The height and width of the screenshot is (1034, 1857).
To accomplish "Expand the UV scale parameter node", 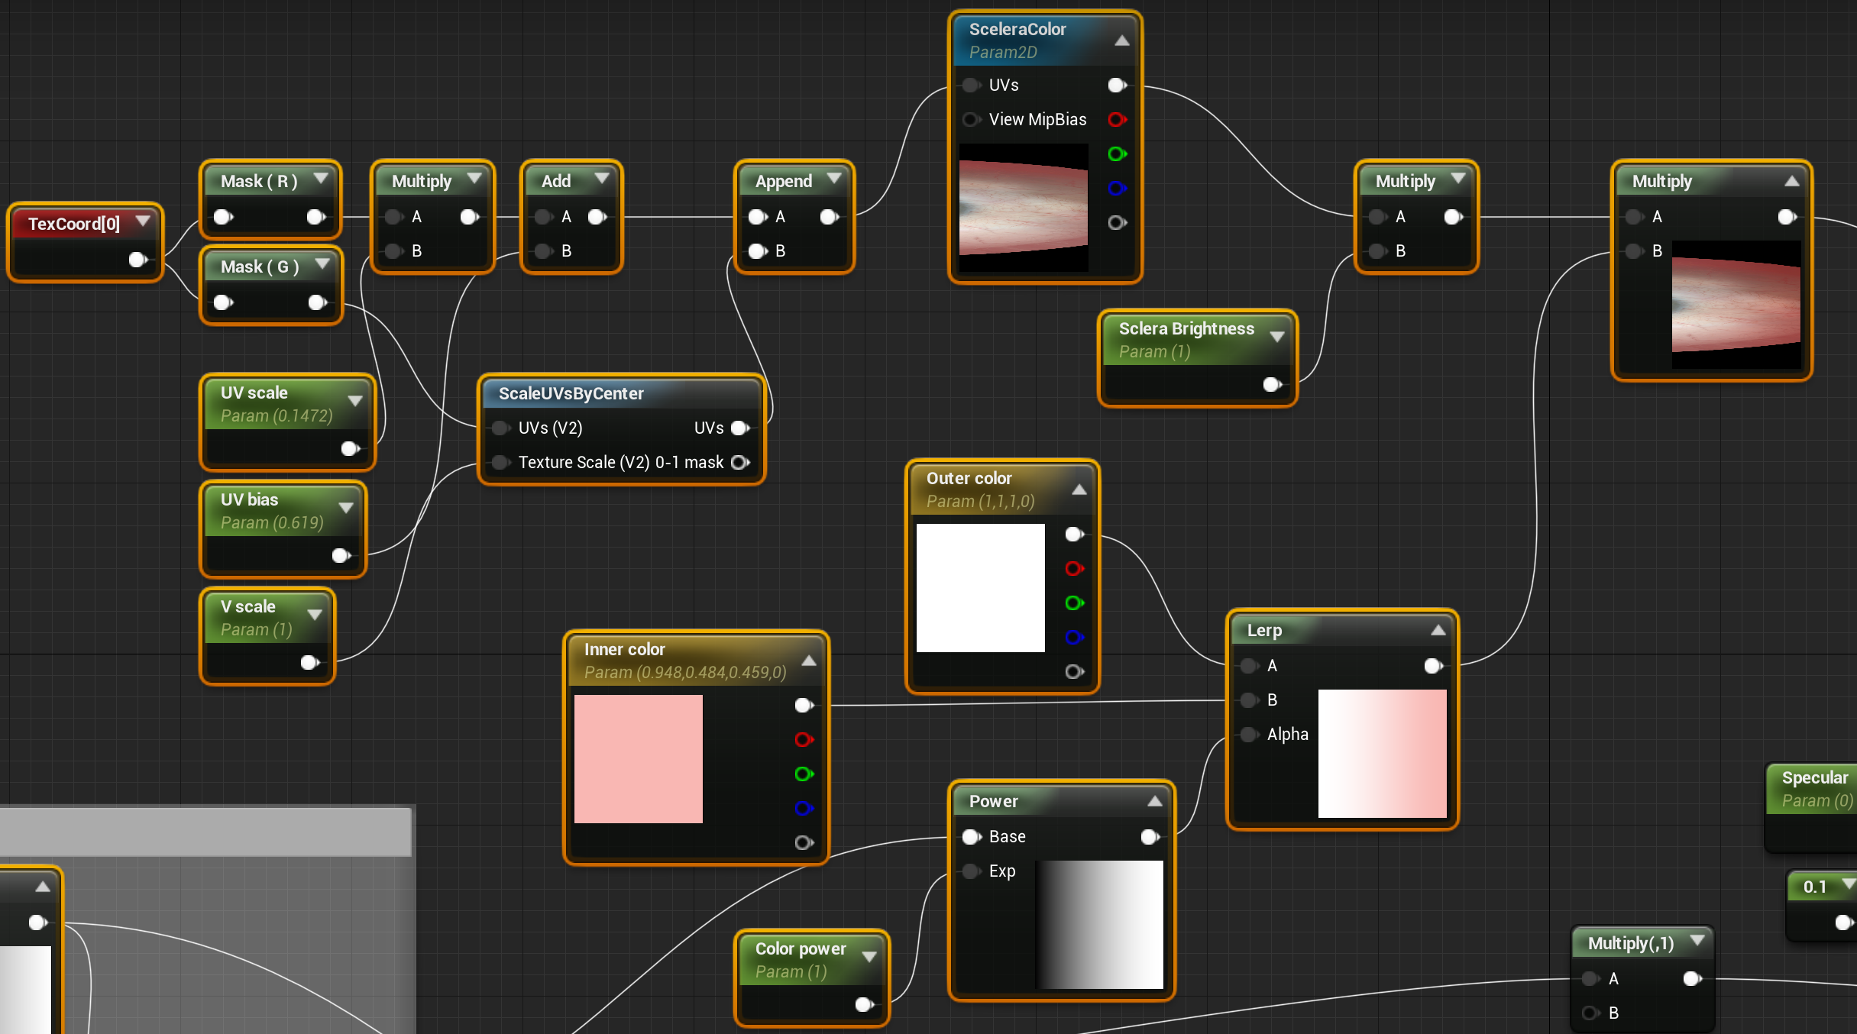I will tap(355, 402).
